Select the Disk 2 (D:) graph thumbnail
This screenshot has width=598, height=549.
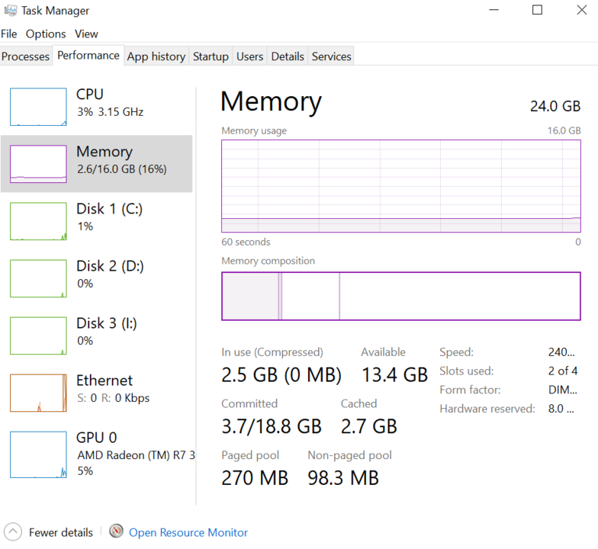38,278
